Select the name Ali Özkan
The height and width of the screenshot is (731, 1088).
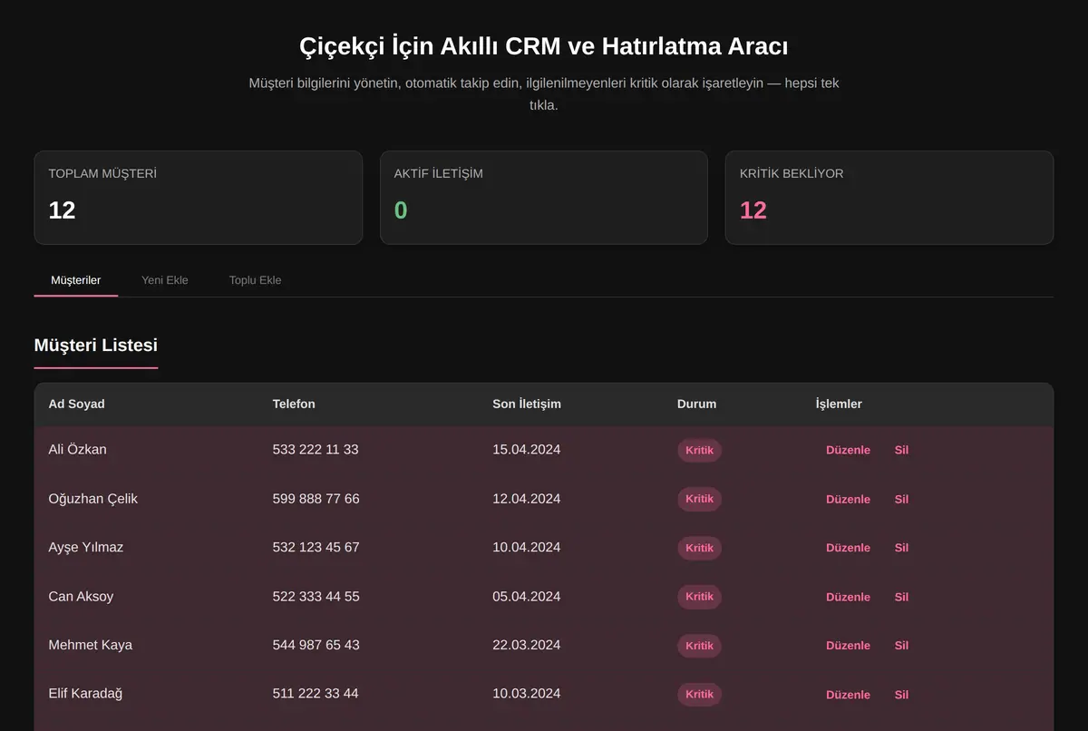(77, 450)
